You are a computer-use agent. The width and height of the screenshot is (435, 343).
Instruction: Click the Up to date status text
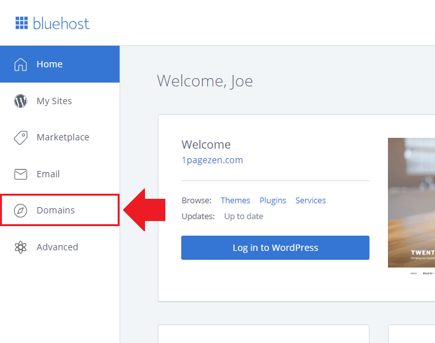point(244,217)
